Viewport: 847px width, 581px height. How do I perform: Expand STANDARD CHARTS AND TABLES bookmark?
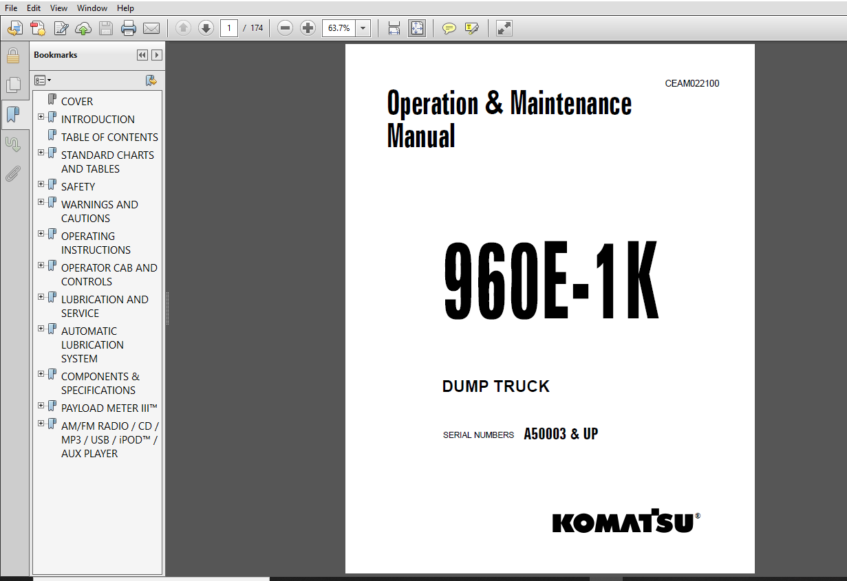point(41,153)
